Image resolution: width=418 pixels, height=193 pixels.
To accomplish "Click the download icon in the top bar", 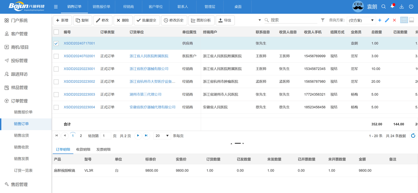I will click(x=402, y=7).
